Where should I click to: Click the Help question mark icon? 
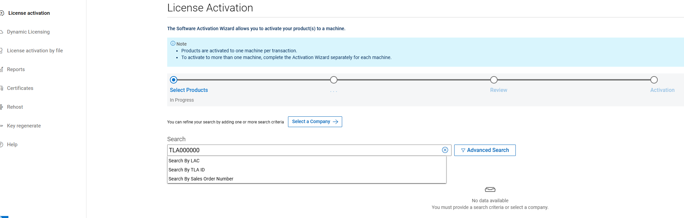[x=2, y=145]
